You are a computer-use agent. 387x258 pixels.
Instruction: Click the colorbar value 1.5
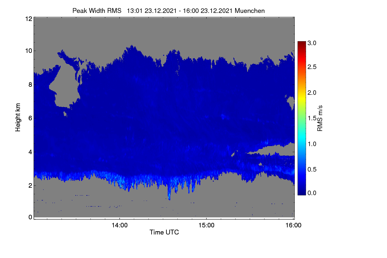pyautogui.click(x=312, y=118)
